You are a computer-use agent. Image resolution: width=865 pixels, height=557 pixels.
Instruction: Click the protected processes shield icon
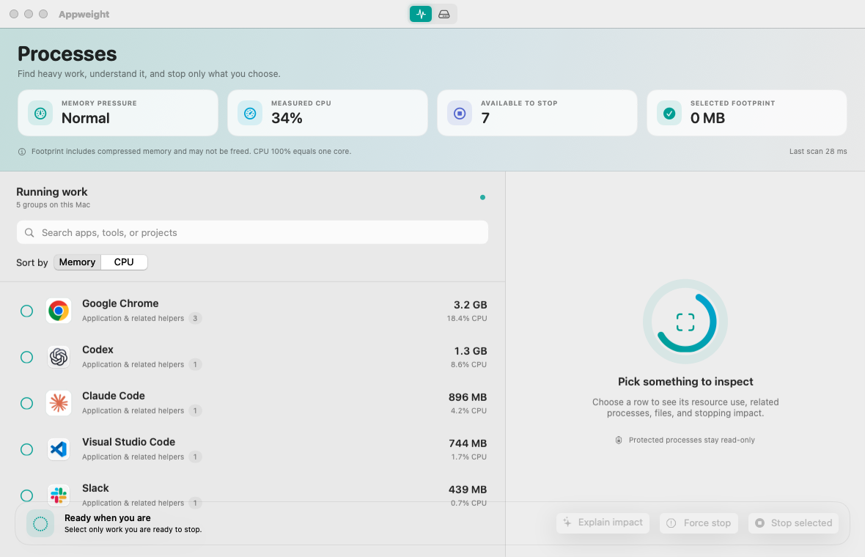pos(619,440)
